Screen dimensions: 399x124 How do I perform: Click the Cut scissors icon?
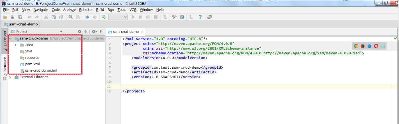coord(46,17)
